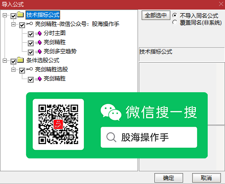The width and height of the screenshot is (225, 184).
Task: Click the magenta diamond icon beside 分时主图
Action: pos(40,33)
